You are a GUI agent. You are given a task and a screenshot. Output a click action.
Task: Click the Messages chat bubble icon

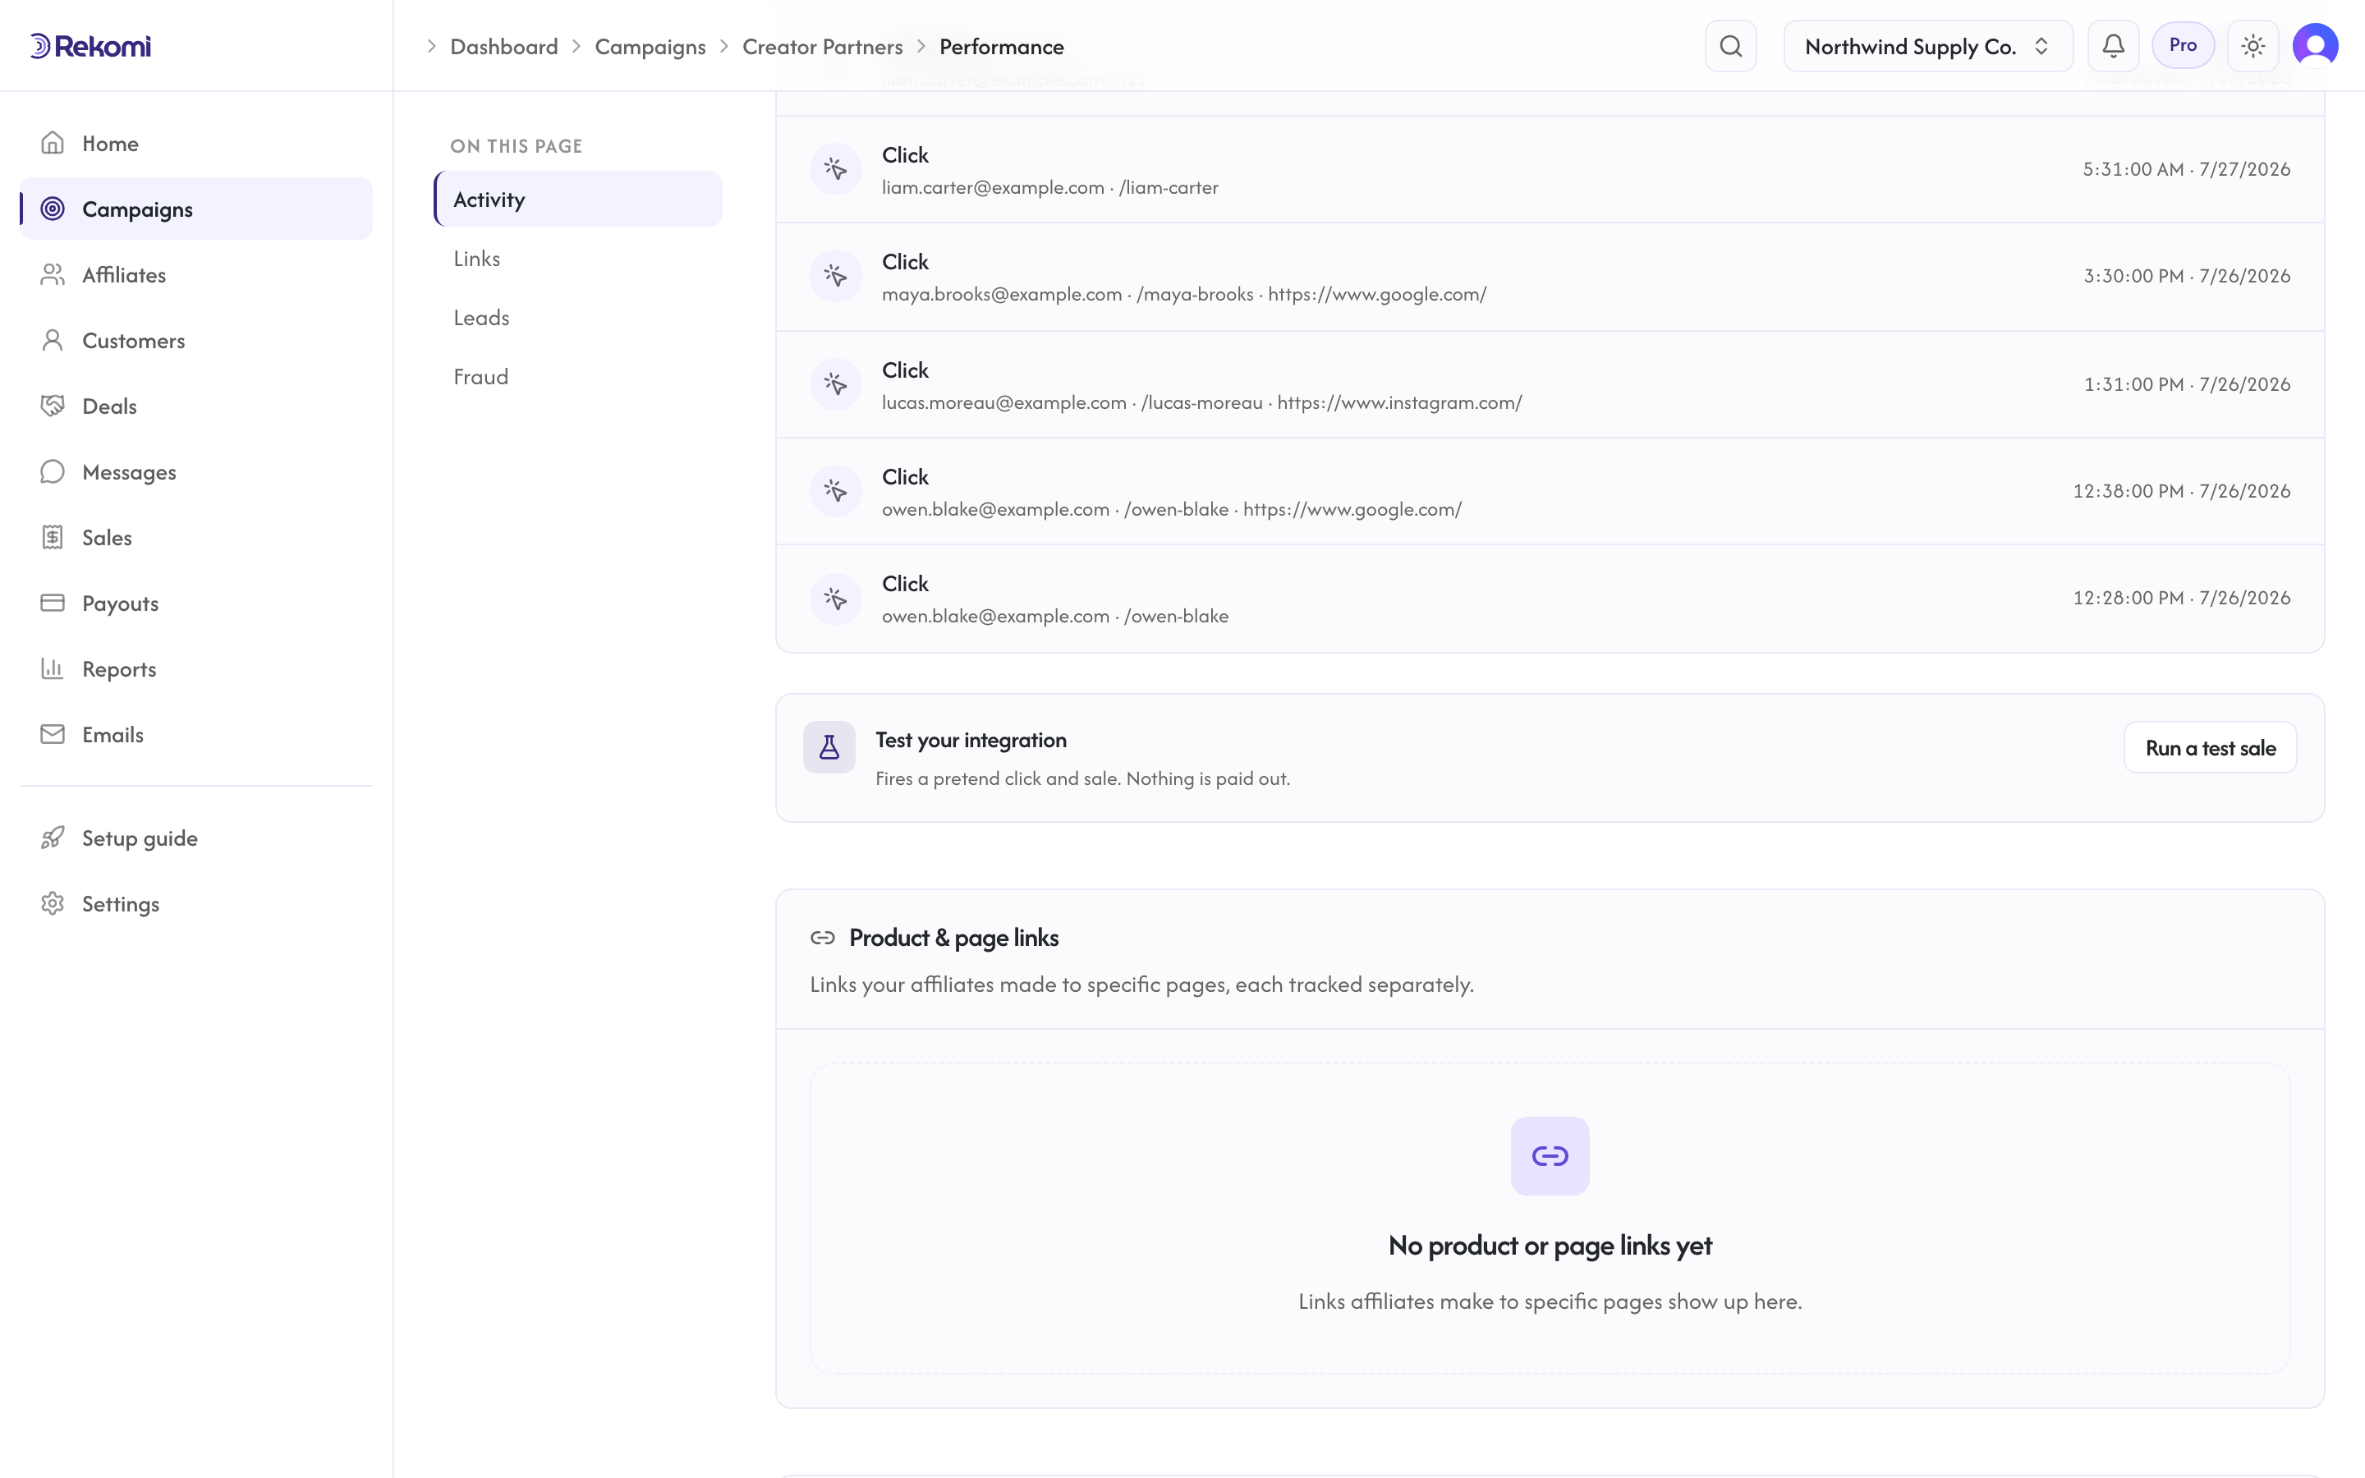coord(53,471)
